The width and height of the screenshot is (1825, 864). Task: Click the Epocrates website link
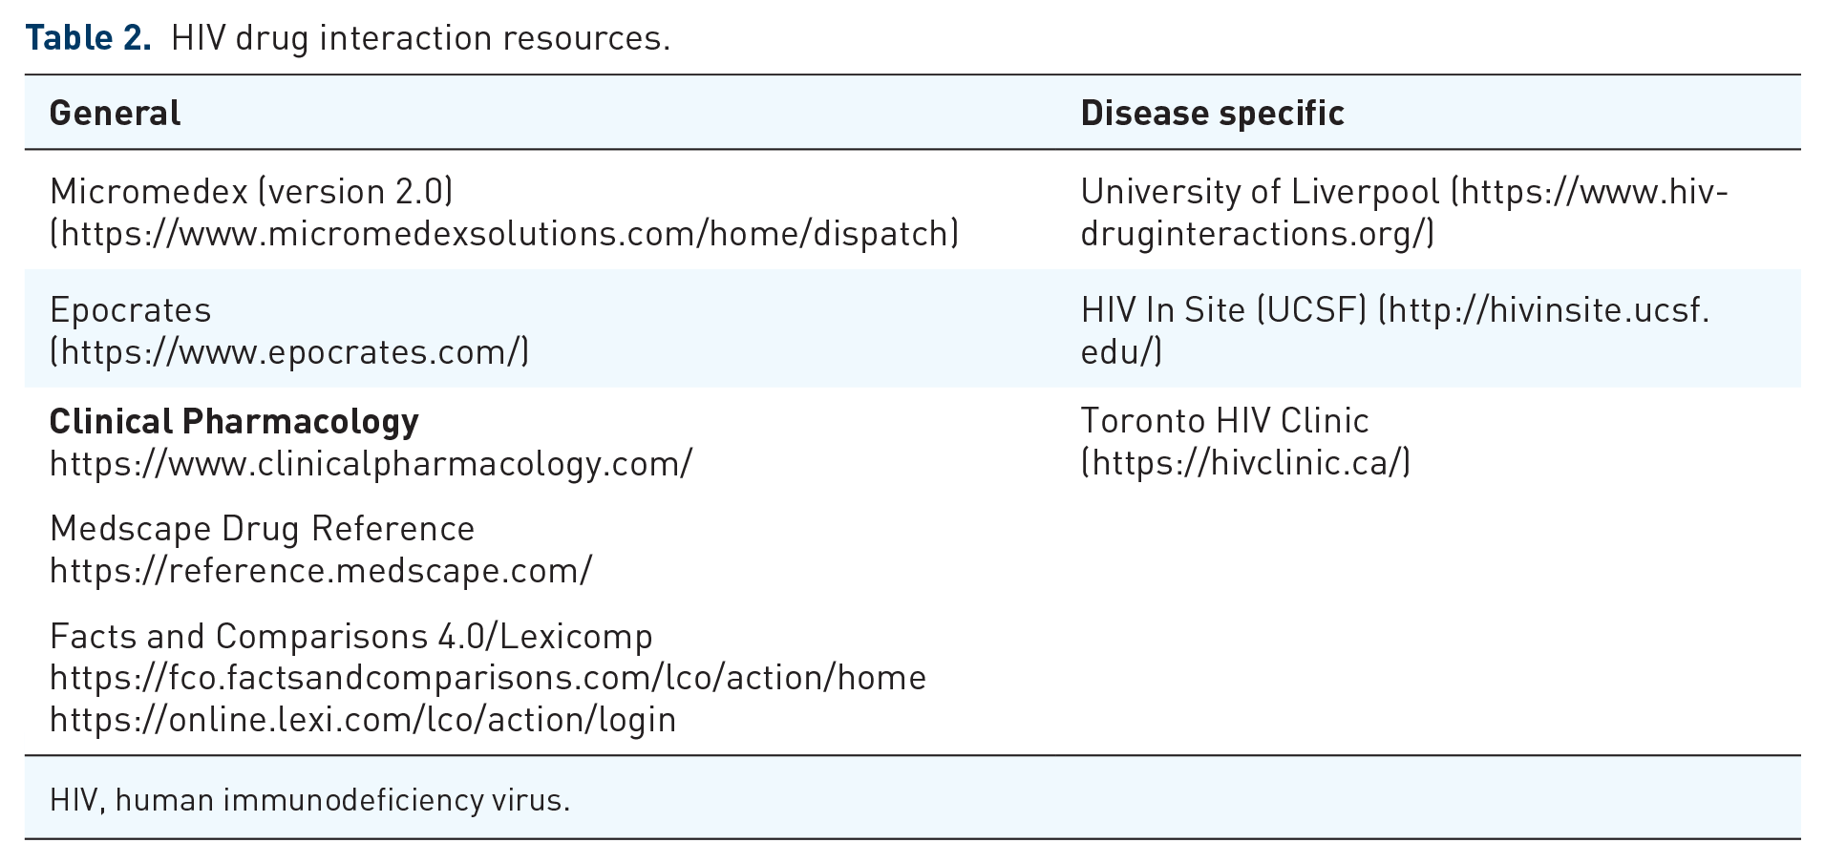tap(289, 352)
